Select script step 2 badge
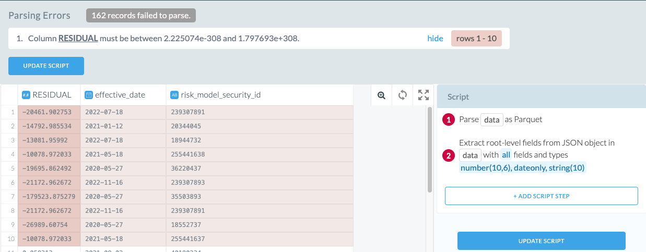This screenshot has width=646, height=252. 449,155
